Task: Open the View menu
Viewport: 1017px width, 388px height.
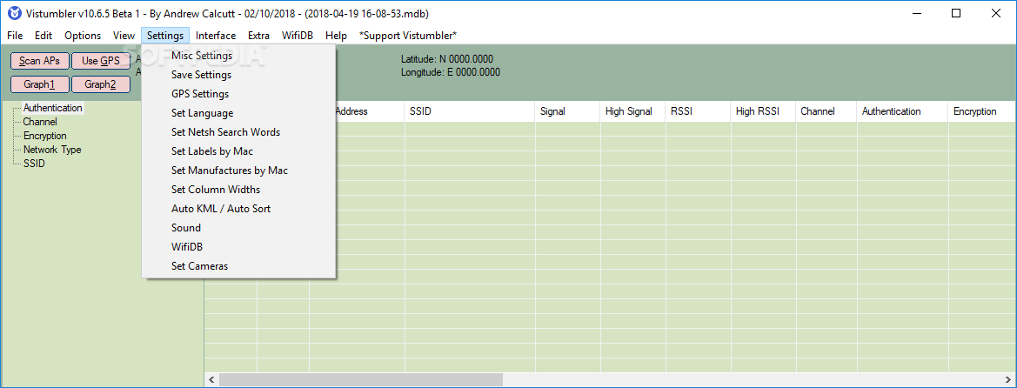Action: [x=124, y=36]
